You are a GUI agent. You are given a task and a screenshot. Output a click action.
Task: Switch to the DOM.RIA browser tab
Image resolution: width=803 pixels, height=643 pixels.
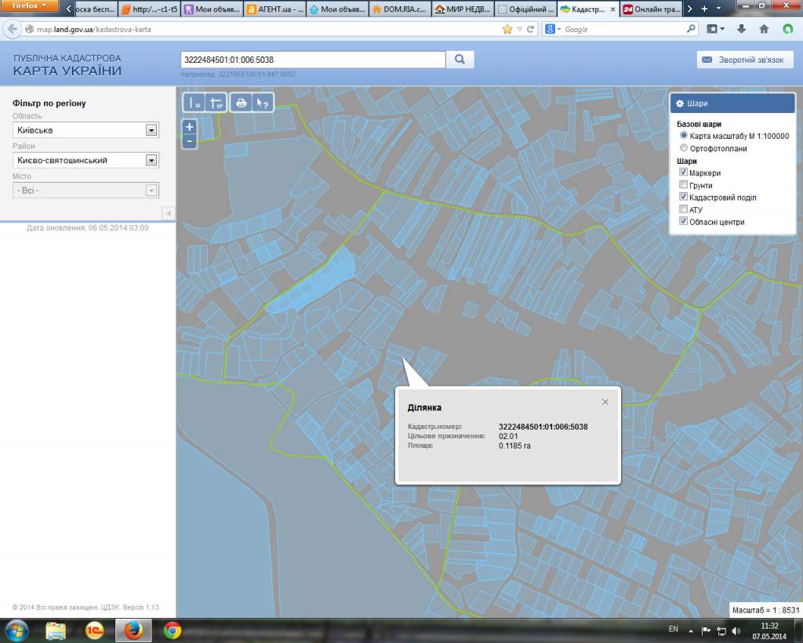coord(399,9)
